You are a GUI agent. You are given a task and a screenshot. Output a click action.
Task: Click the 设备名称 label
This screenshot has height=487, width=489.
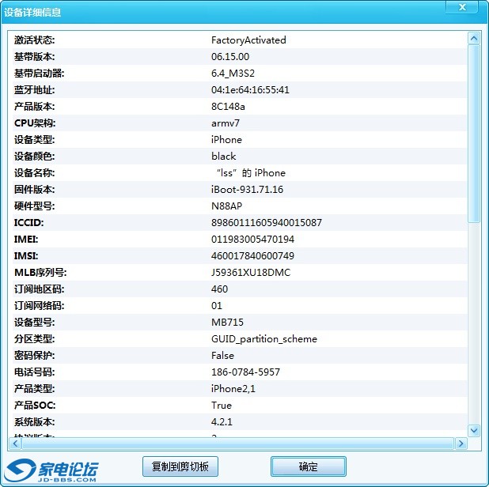(34, 173)
